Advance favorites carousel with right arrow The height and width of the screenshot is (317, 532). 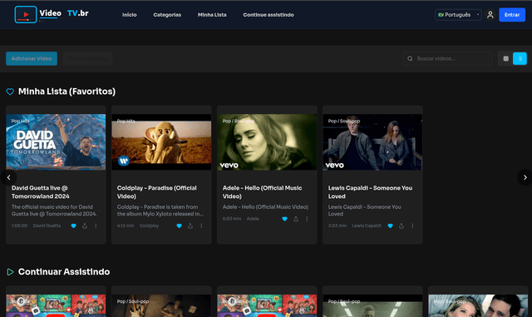pos(525,177)
